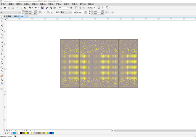Select the Pick tool in the toolbox
Viewport: 196px width, 137px height.
click(x=2, y=17)
